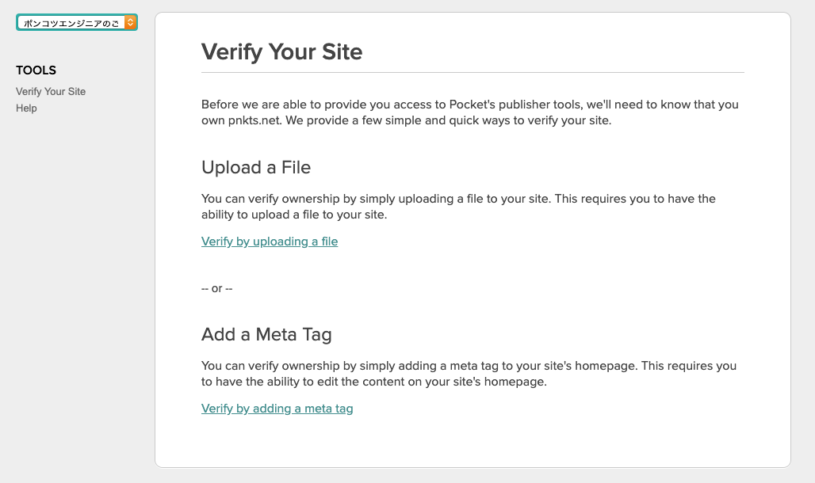Click the Verify Your Site page title
This screenshot has width=815, height=483.
[x=281, y=52]
